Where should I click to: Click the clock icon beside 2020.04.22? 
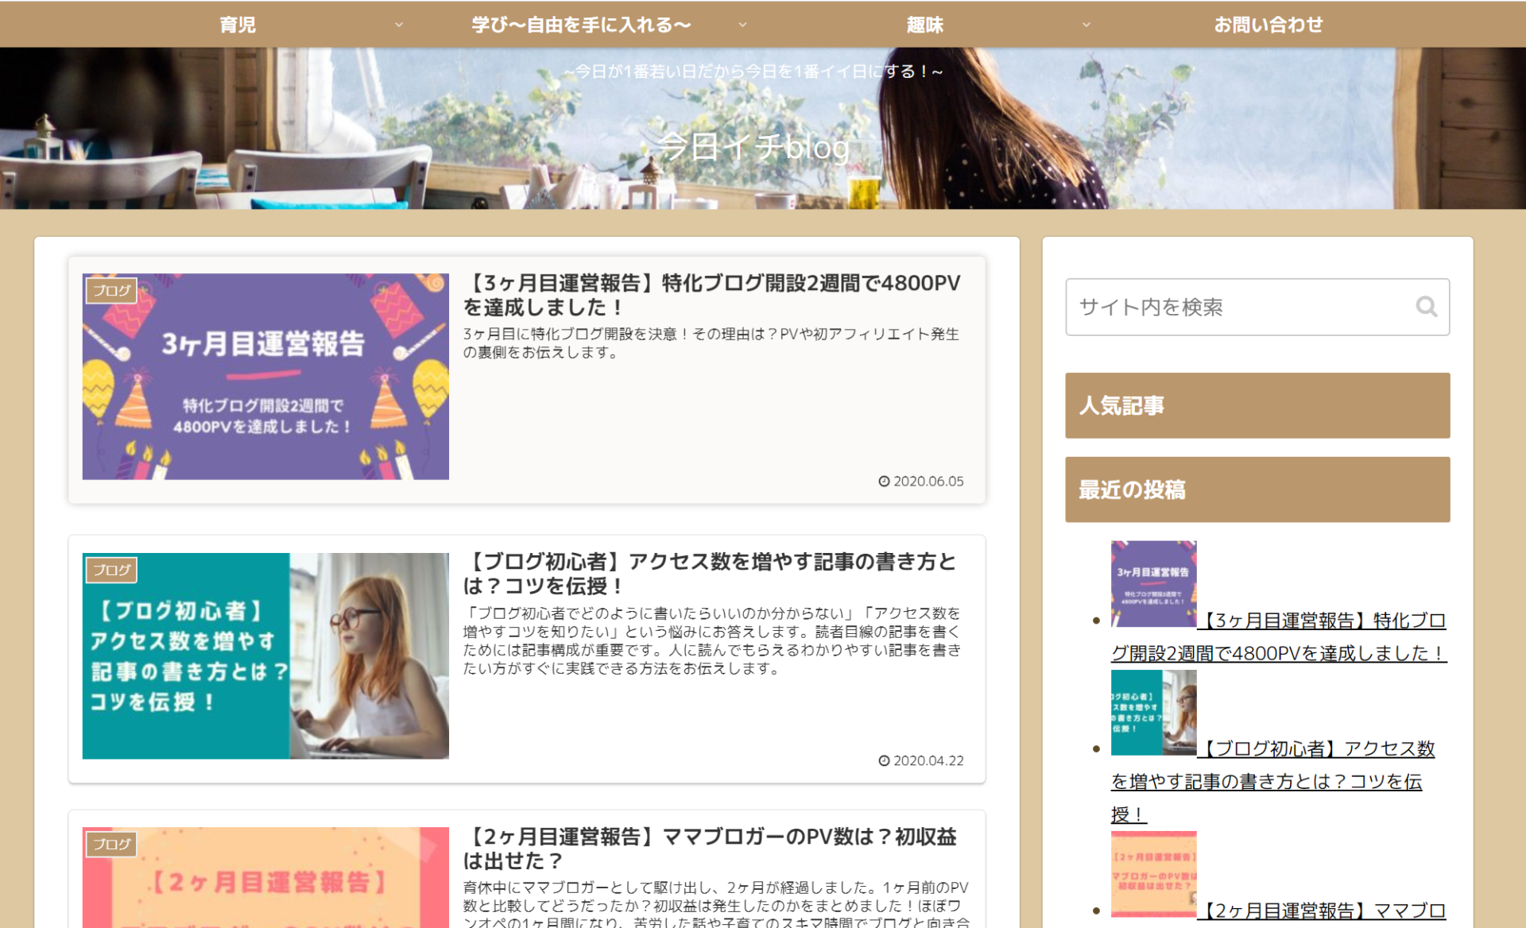[x=884, y=760]
